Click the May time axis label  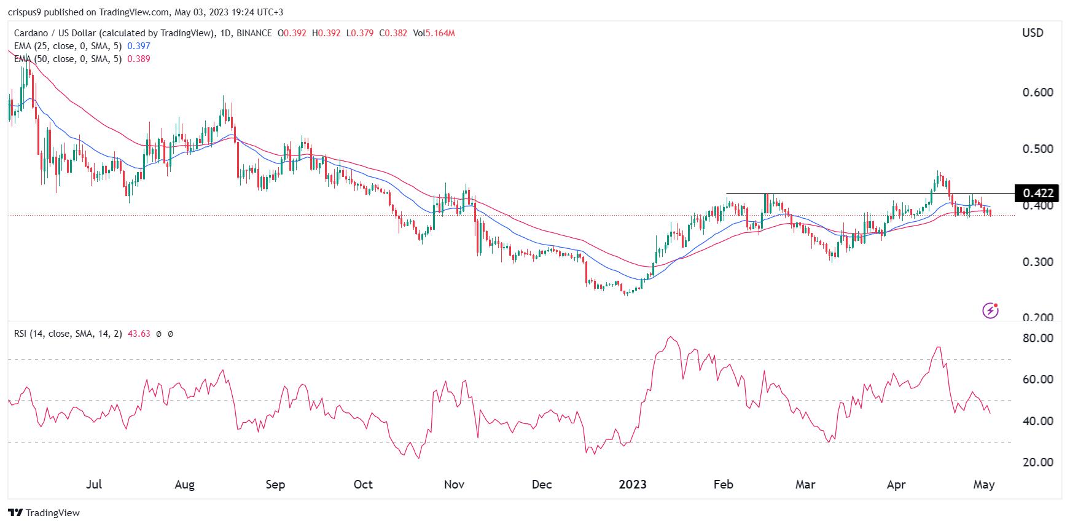(x=984, y=484)
